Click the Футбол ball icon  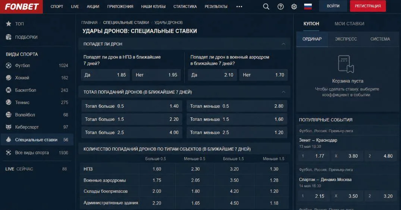pyautogui.click(x=9, y=66)
